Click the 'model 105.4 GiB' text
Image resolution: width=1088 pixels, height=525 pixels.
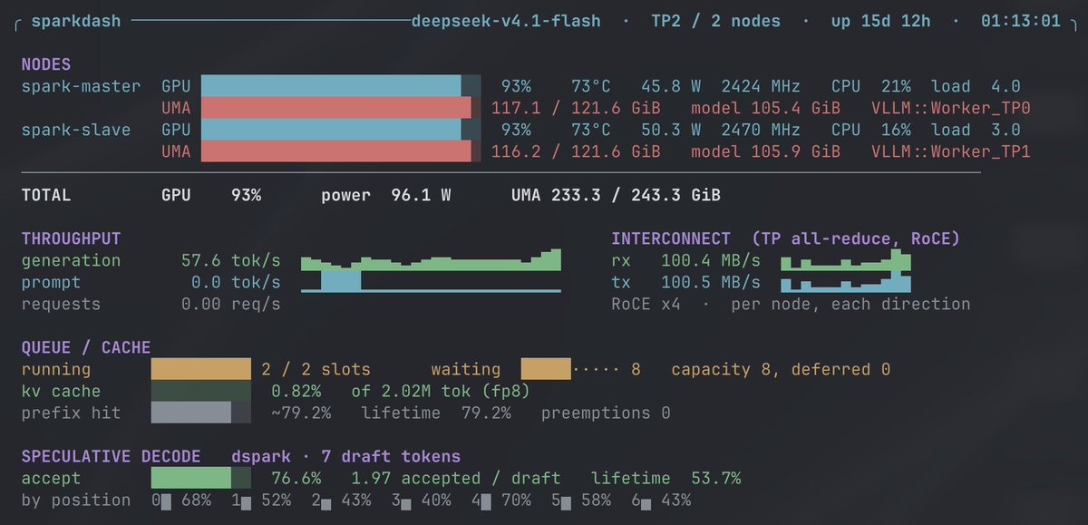point(765,109)
